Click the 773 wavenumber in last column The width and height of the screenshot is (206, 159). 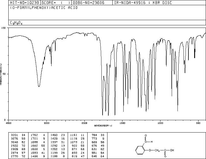click(94, 138)
